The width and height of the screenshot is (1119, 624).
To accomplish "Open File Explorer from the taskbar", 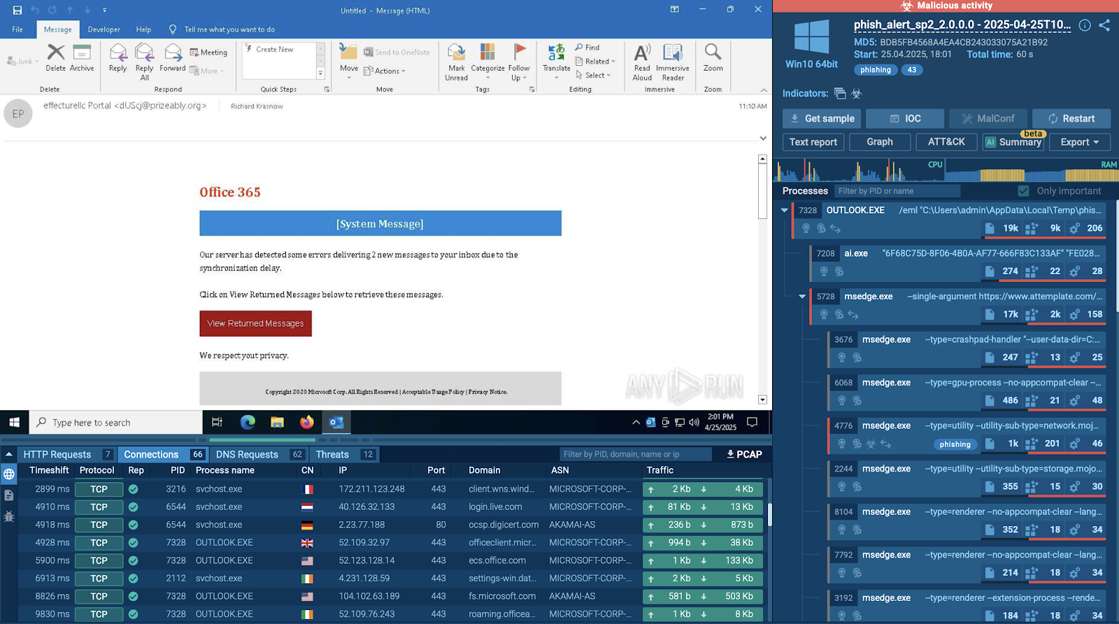I will point(277,422).
